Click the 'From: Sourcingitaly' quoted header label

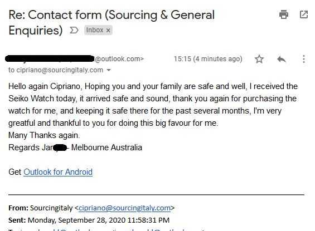[40, 208]
